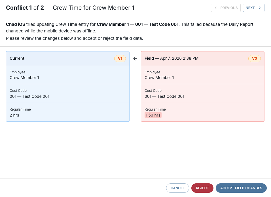Click Cost Code label in Field panel
Image resolution: width=271 pixels, height=197 pixels.
tap(153, 91)
